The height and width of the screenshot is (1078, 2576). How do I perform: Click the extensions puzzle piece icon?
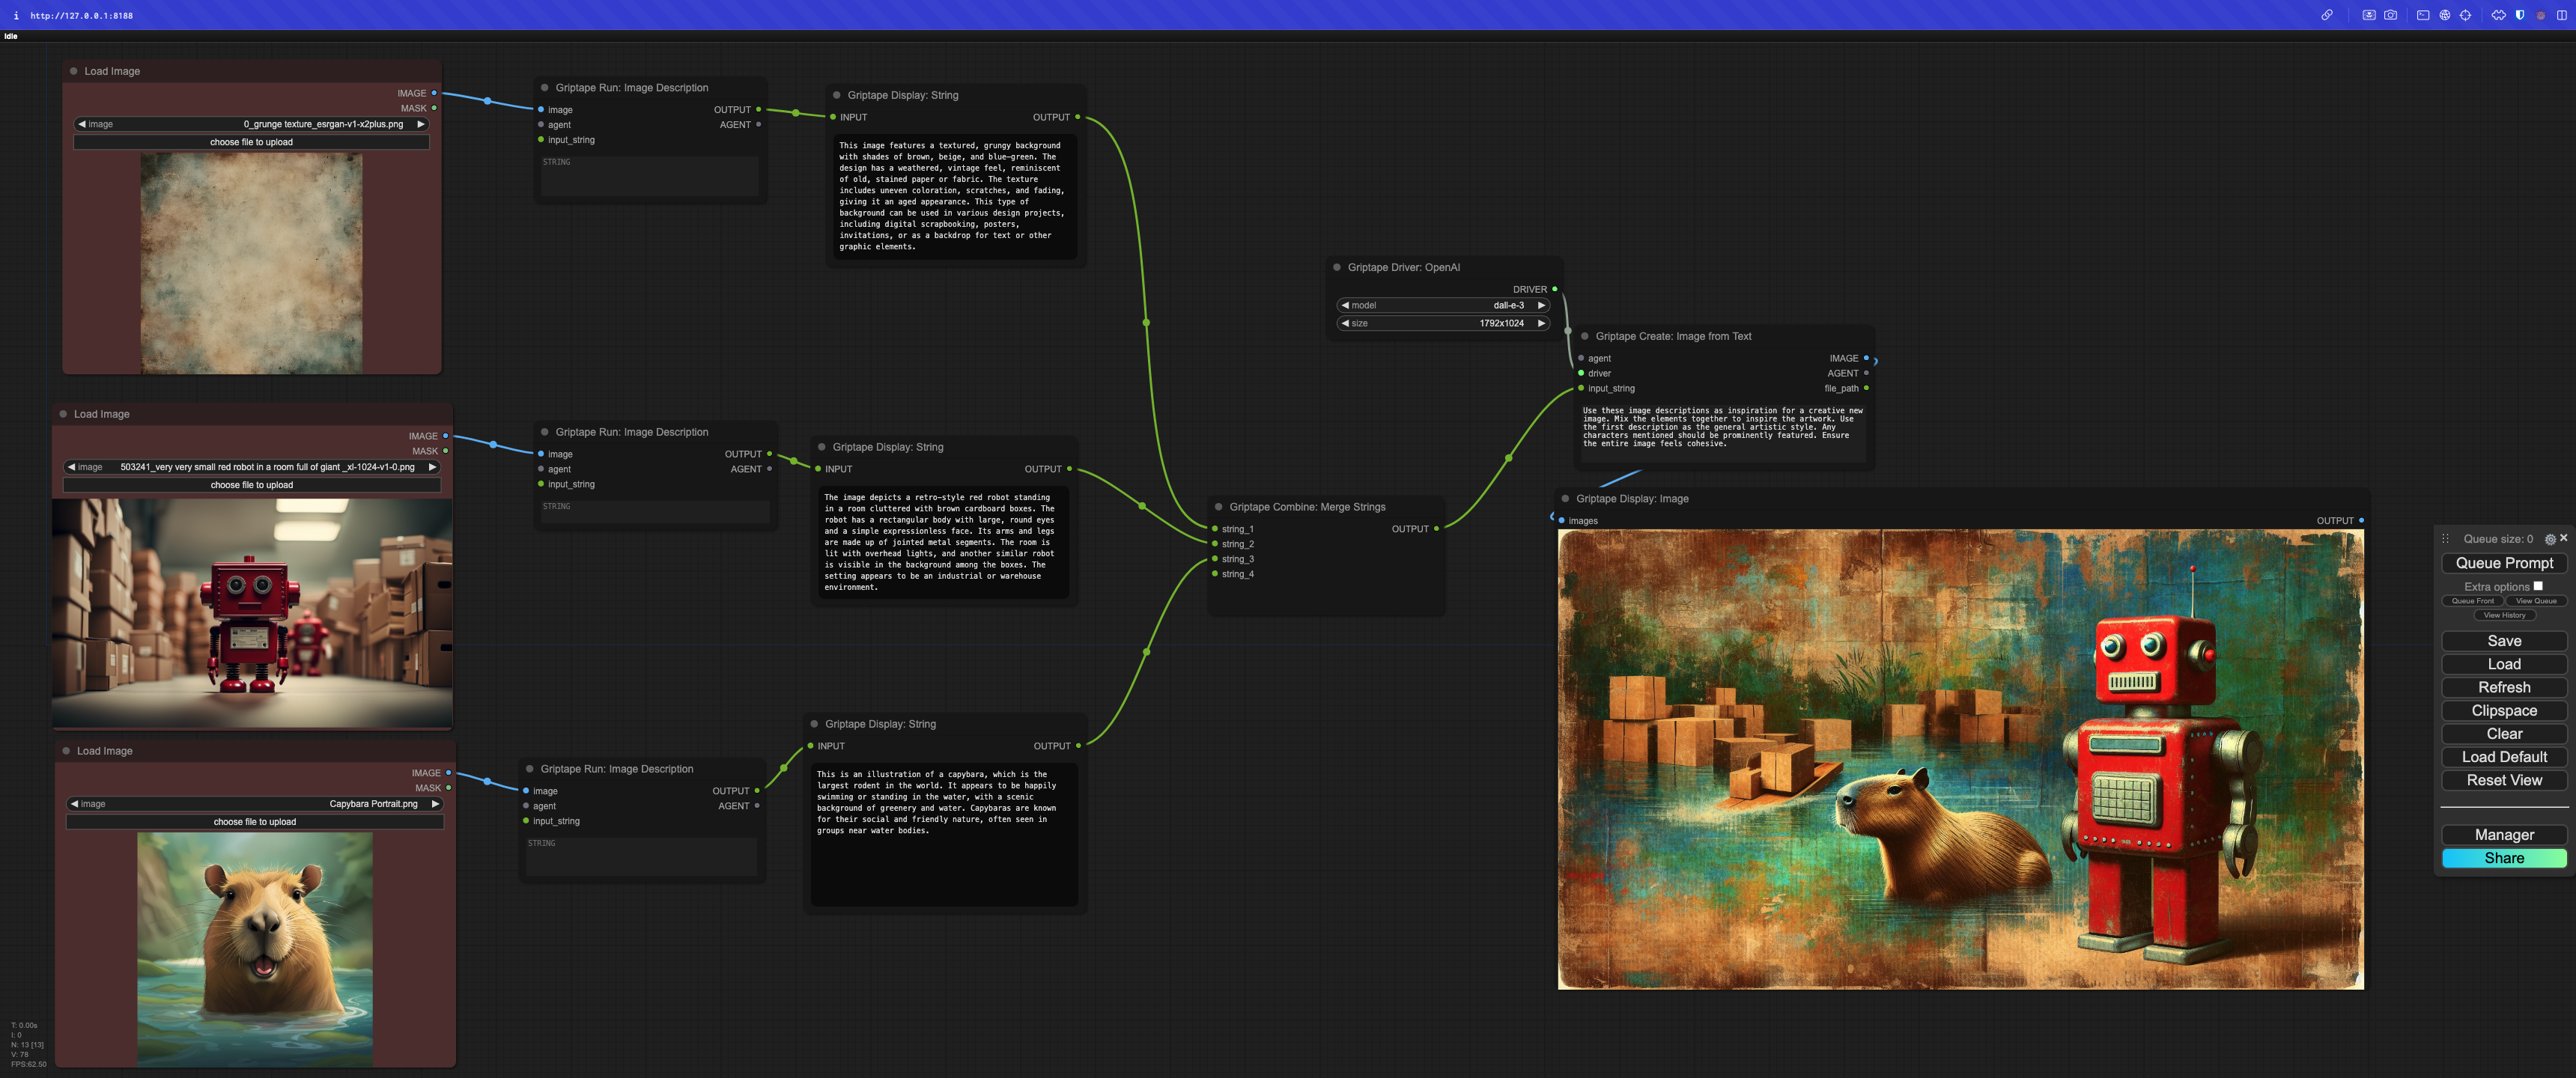pyautogui.click(x=2498, y=15)
